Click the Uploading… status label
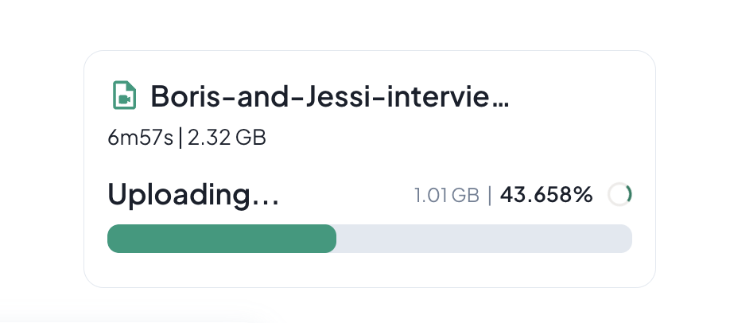 (x=193, y=195)
